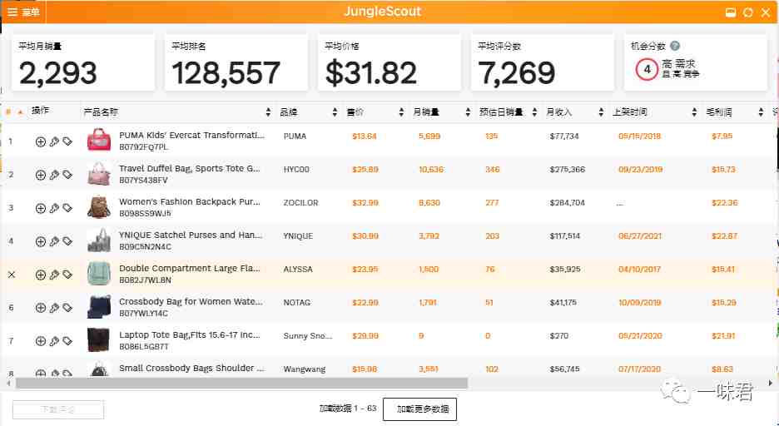Sort by 上架时间 column arrows

[x=695, y=112]
